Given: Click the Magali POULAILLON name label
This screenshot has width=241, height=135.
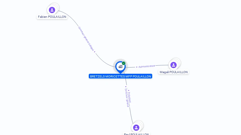Looking at the screenshot, I should [174, 72].
